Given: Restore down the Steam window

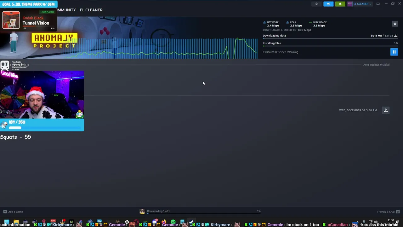Looking at the screenshot, I should coord(393,4).
